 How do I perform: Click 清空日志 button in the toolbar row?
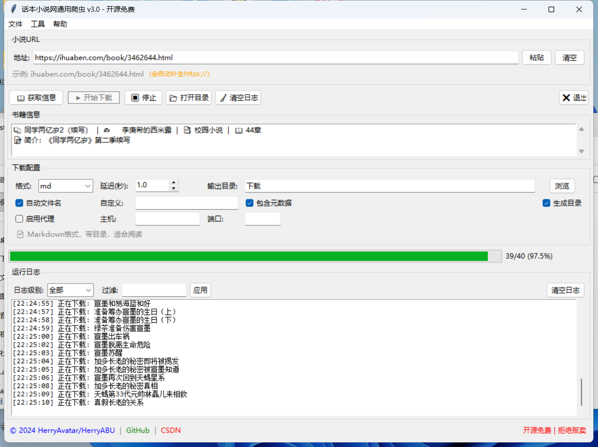[x=238, y=98]
